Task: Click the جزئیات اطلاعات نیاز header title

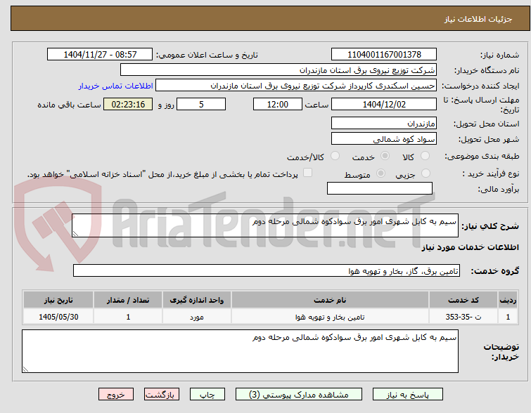Action: pos(478,19)
